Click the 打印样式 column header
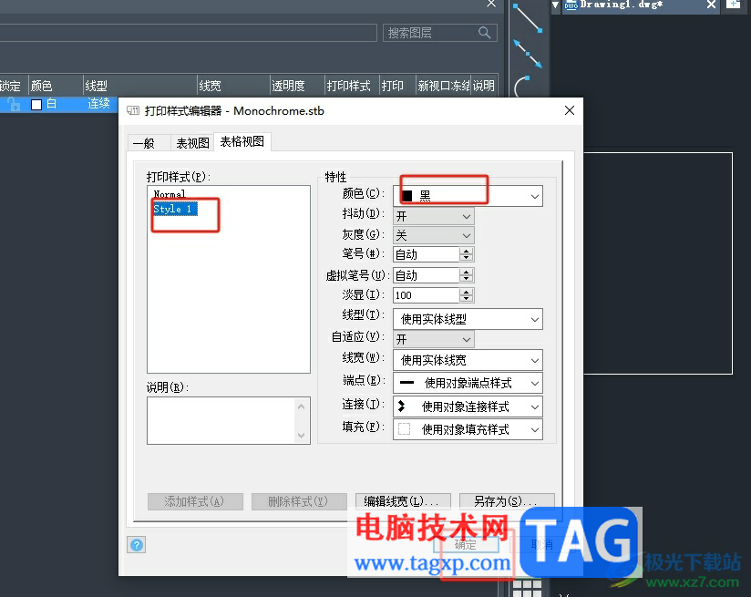The image size is (751, 597). pyautogui.click(x=352, y=86)
